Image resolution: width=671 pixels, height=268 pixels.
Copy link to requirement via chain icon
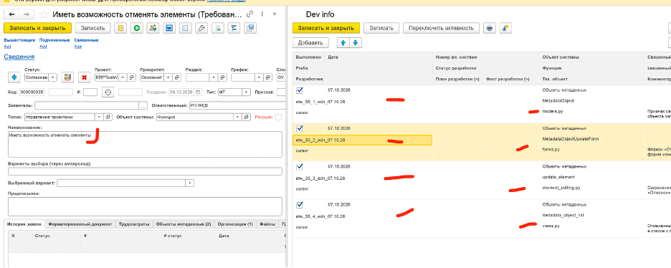click(250, 14)
